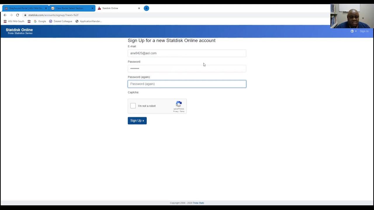
Task: Click Sign In in header
Action: point(364,31)
